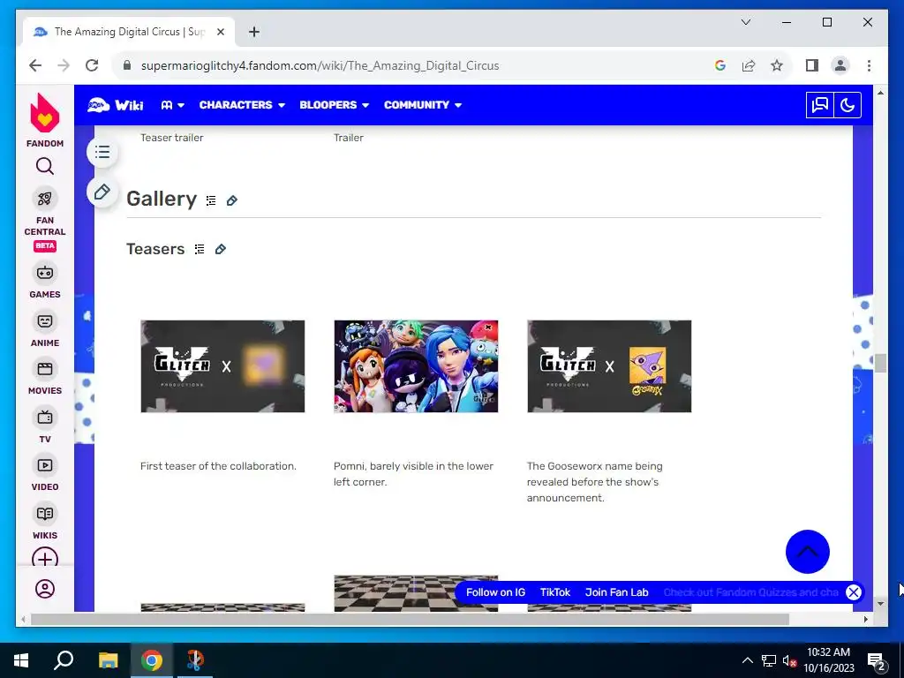The height and width of the screenshot is (678, 904).
Task: Edit the Teasers section pencil icon
Action: pyautogui.click(x=220, y=249)
